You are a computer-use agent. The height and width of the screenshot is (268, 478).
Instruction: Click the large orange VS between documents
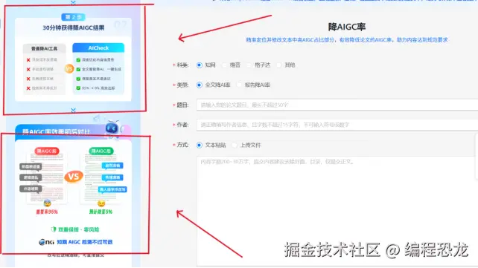click(74, 177)
